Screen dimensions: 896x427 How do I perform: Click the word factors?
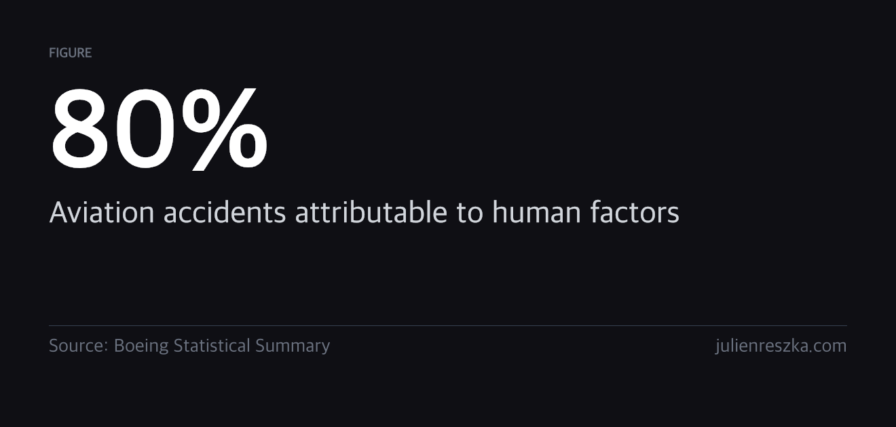(x=634, y=213)
